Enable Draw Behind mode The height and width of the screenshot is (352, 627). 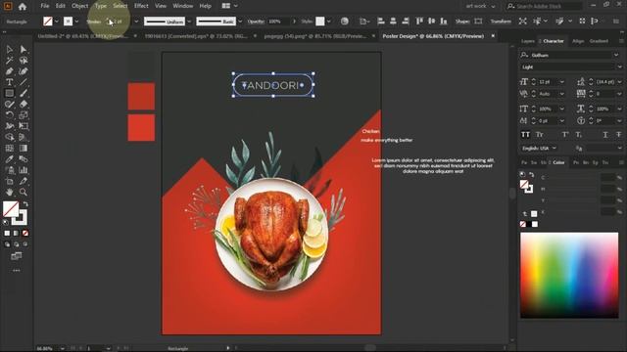click(x=17, y=244)
